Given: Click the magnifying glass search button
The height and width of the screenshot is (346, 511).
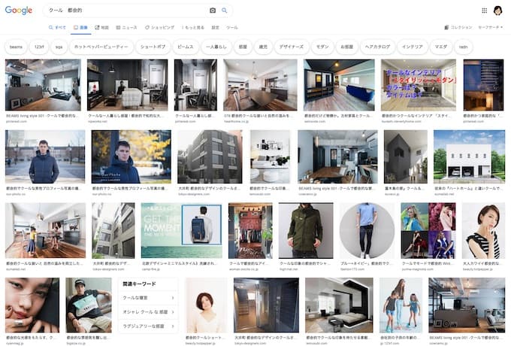Looking at the screenshot, I should [224, 11].
